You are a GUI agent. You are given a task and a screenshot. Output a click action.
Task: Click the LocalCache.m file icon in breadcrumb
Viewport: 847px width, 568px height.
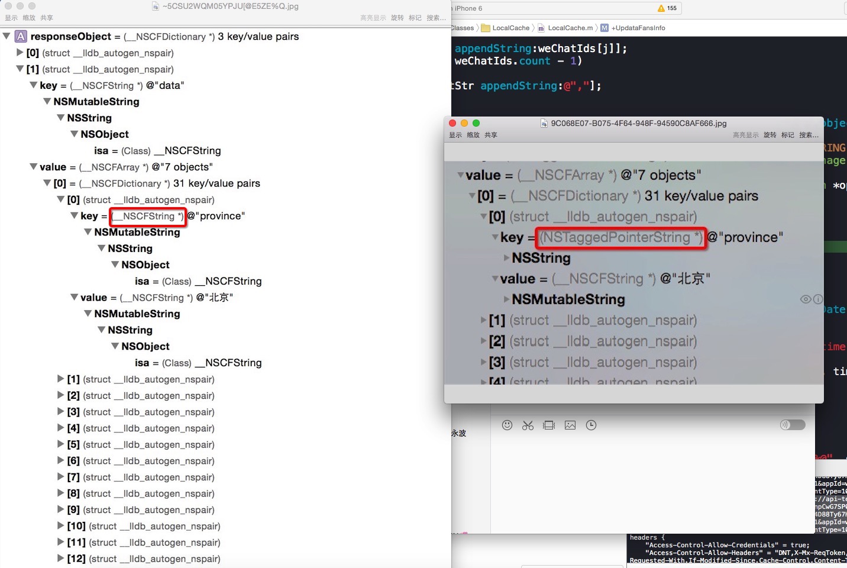[541, 28]
